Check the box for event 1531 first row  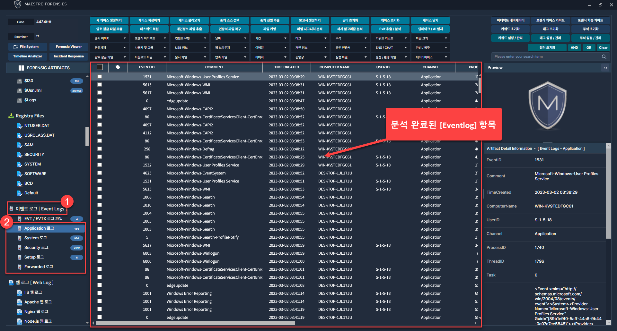(100, 77)
